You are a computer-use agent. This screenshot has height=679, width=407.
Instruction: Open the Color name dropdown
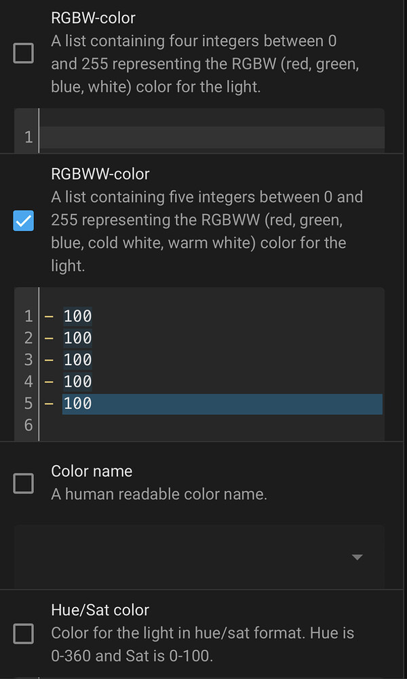click(x=357, y=557)
